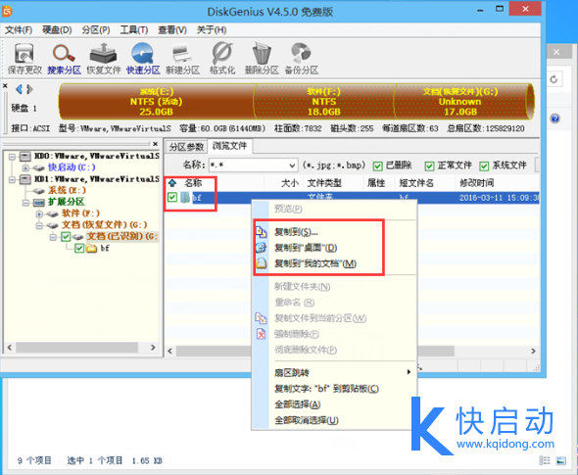Open the 硬盘(D) menu
The image size is (578, 475).
tap(57, 29)
